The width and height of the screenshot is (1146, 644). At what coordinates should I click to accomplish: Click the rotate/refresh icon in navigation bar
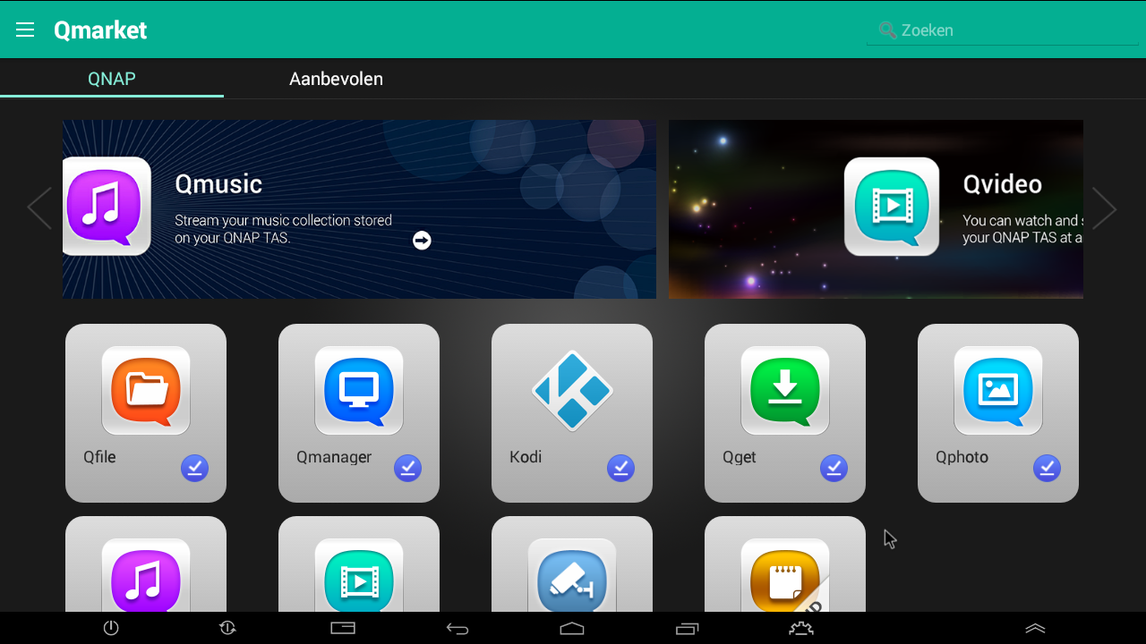(227, 628)
